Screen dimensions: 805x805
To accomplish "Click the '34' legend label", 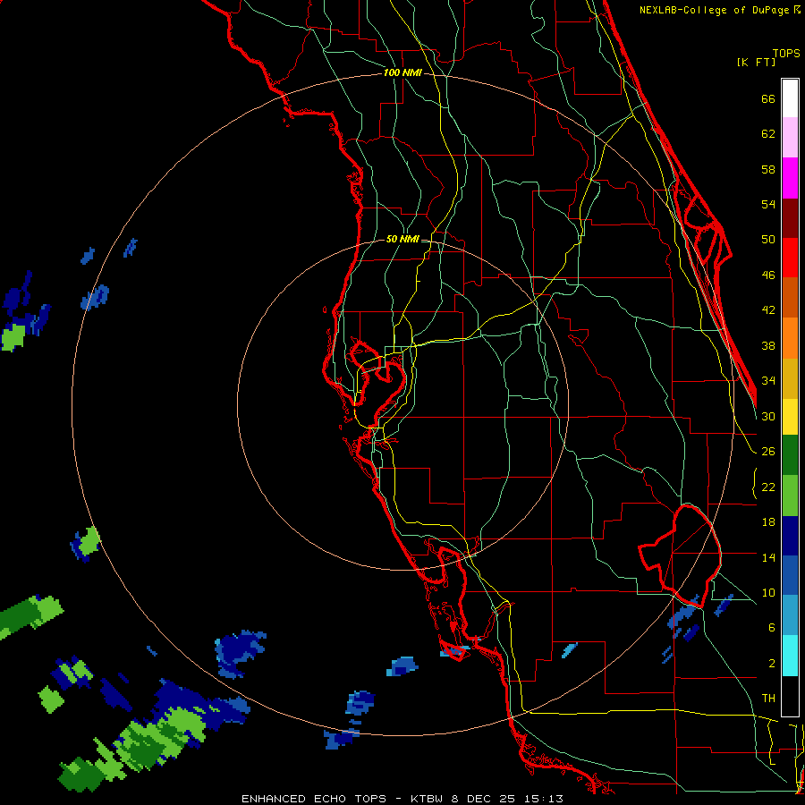I will tap(768, 381).
